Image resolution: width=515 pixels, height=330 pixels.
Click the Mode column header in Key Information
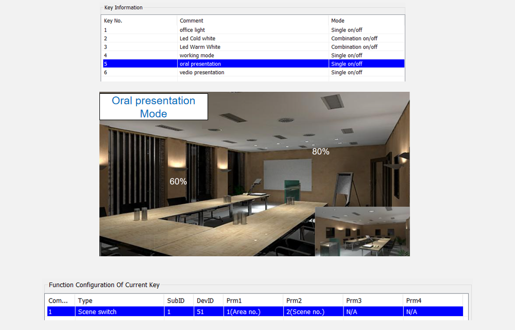pyautogui.click(x=366, y=21)
